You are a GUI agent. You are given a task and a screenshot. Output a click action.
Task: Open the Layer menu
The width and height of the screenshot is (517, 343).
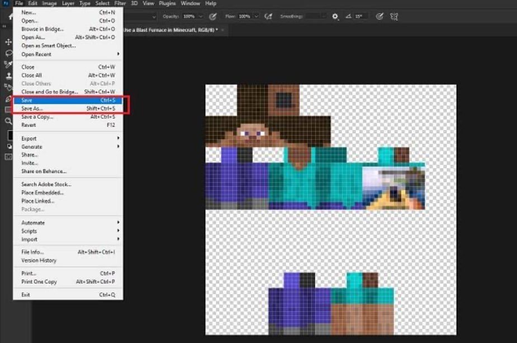pos(68,3)
